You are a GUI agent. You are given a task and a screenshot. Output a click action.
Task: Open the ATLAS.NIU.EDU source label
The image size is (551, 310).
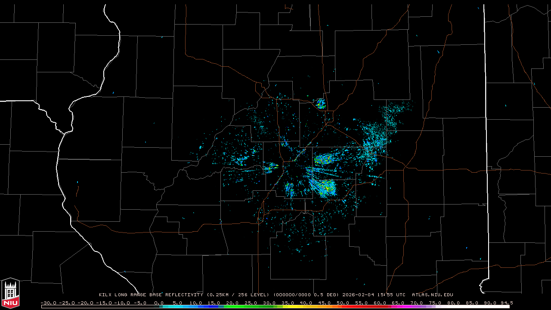click(433, 295)
